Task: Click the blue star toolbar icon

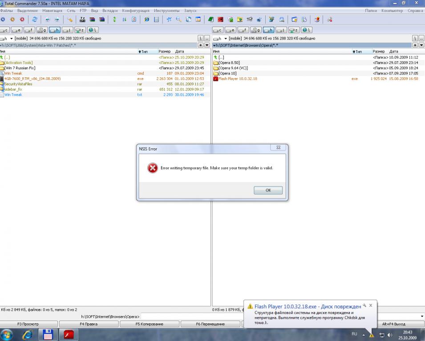Action: click(169, 20)
